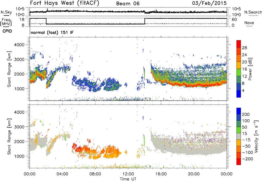Click the "200" tick on velocity colorbar

(x=246, y=114)
